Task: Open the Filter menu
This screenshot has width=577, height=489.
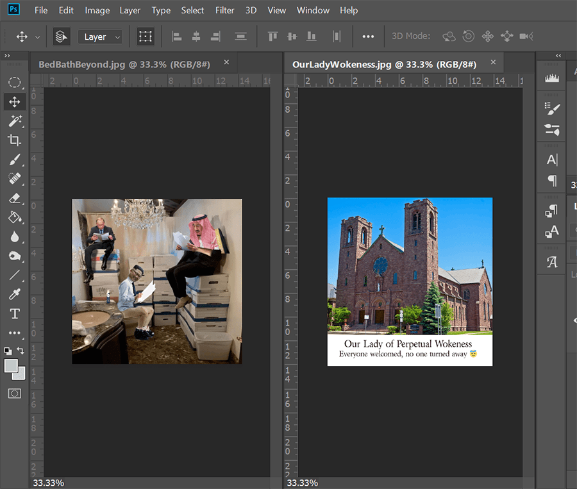Action: point(224,10)
